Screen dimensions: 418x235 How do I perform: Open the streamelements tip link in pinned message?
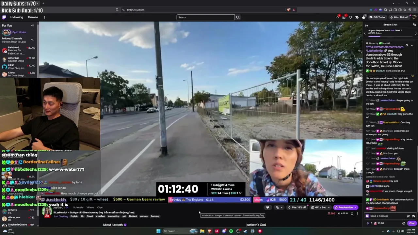point(385,49)
